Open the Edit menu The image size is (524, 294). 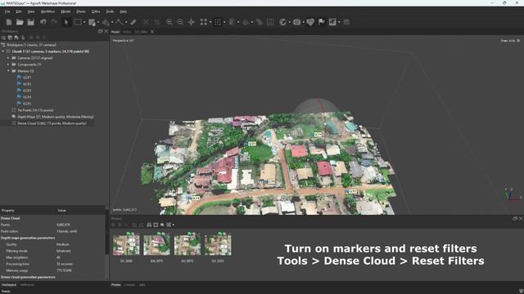pos(19,11)
